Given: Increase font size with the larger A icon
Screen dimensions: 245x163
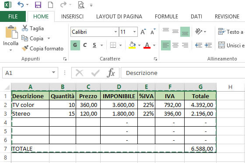Looking at the screenshot, I should (x=143, y=32).
